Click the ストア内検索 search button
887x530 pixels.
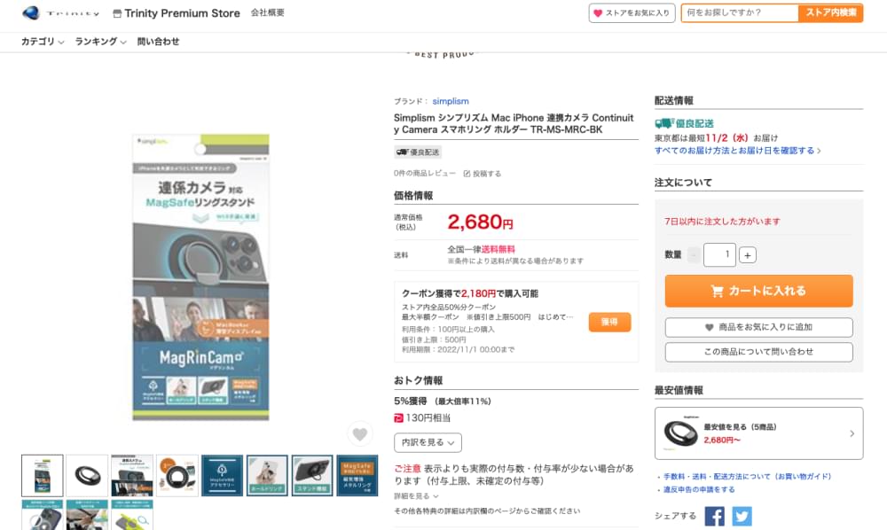(x=830, y=13)
